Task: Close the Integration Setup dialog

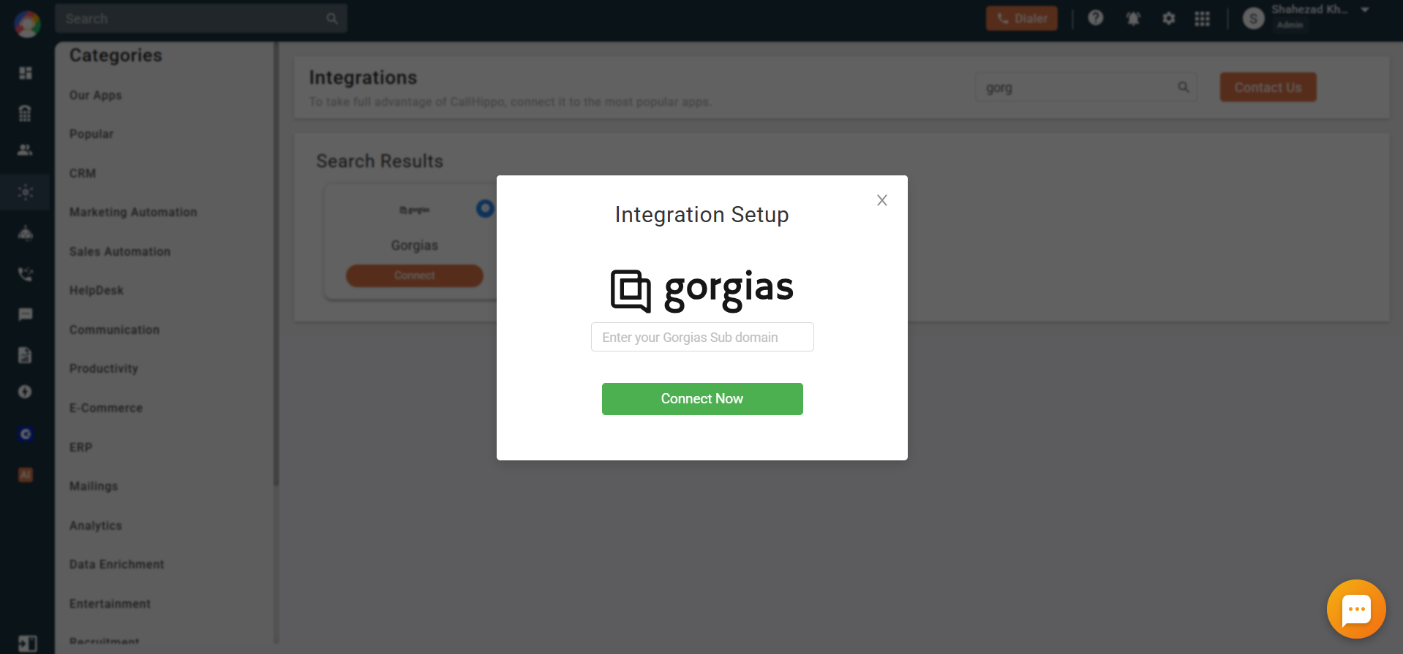Action: click(881, 200)
